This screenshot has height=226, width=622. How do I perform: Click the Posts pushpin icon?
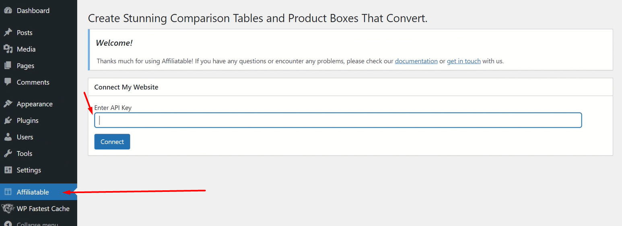coord(8,33)
